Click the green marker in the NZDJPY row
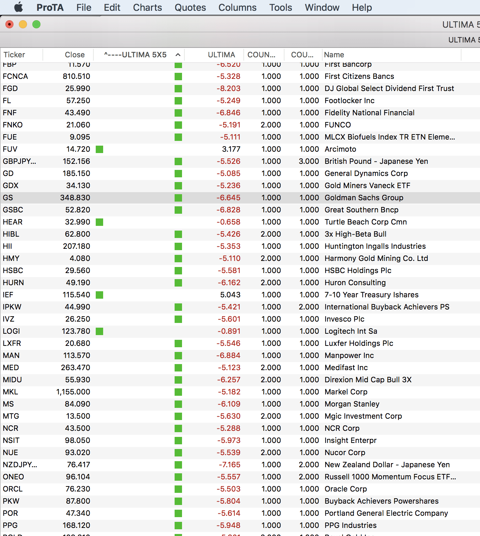This screenshot has height=536, width=480. tap(178, 465)
